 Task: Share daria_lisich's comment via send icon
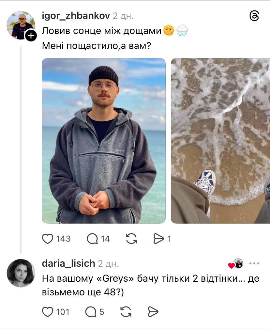pyautogui.click(x=153, y=312)
